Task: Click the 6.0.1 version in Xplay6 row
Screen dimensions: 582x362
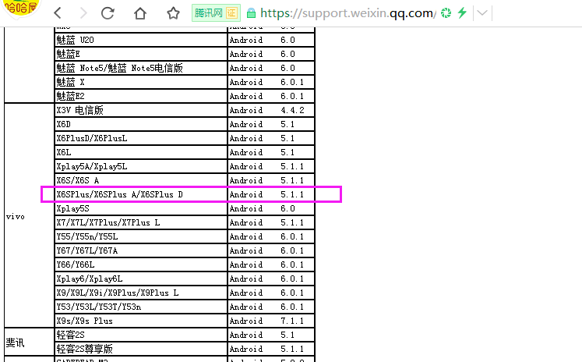Action: [292, 279]
